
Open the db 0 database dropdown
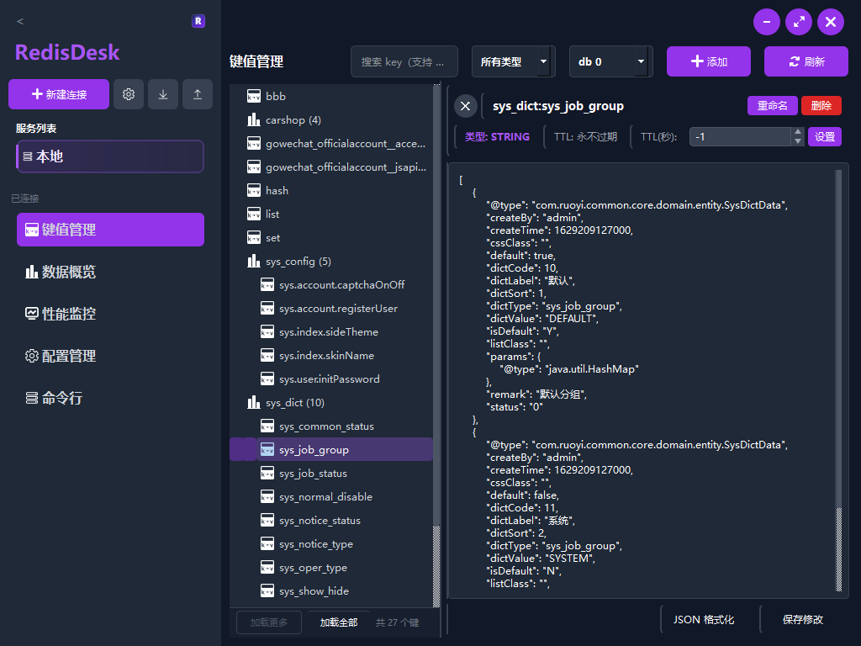point(610,61)
